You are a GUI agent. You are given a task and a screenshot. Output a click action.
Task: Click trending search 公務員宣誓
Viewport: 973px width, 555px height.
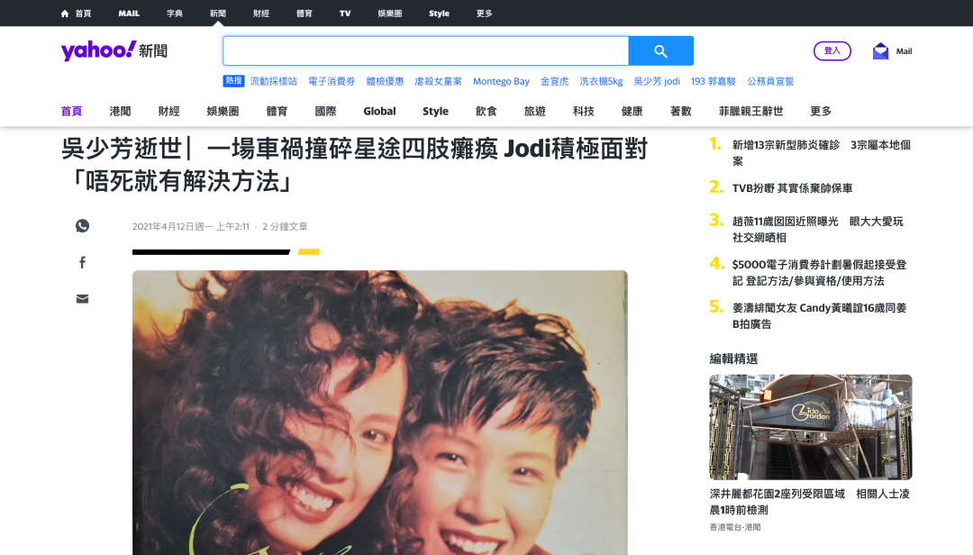(x=770, y=81)
